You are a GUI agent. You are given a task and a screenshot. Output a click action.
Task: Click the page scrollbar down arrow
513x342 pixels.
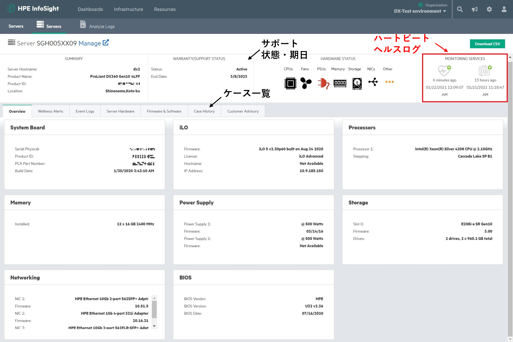pyautogui.click(x=510, y=339)
